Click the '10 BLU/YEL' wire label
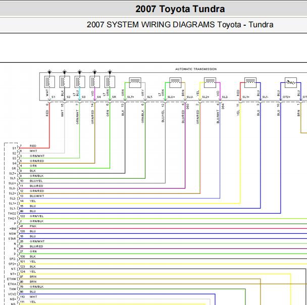The width and height of the screenshot is (307, 305). point(31,181)
